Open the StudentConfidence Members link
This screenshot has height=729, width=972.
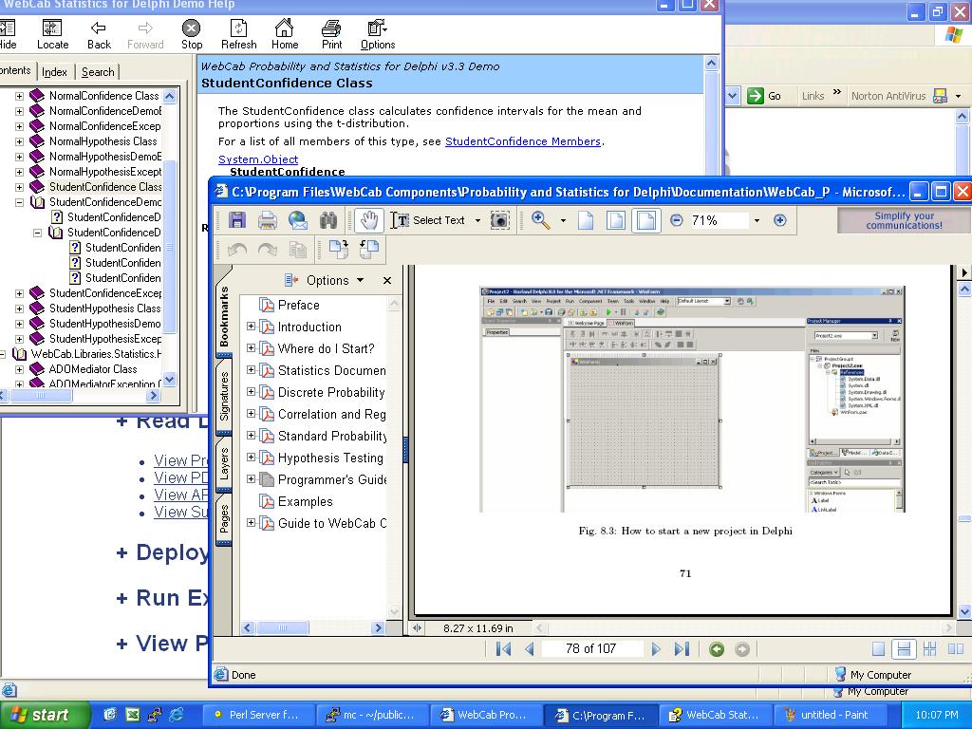523,141
